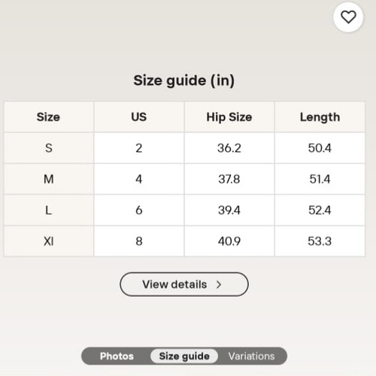
Task: Click the arrow chevron in View details
Action: click(219, 284)
